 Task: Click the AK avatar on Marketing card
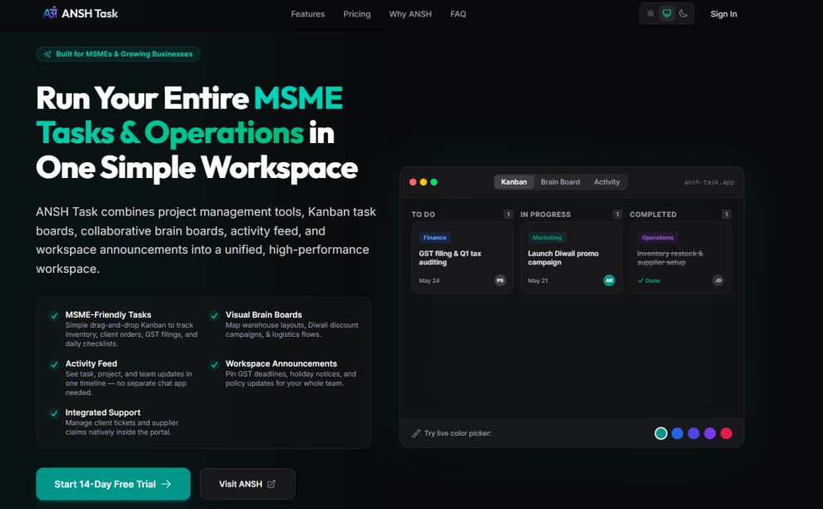point(609,280)
